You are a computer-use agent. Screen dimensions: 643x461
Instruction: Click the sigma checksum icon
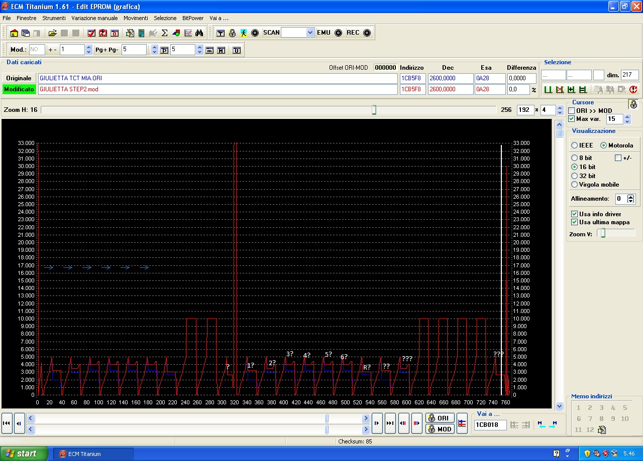point(164,33)
